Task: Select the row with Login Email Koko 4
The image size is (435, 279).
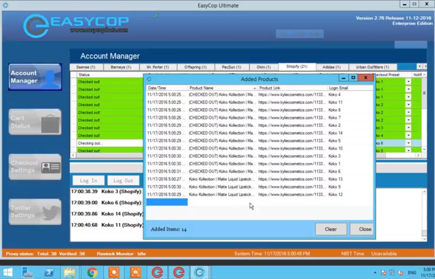Action: (260, 95)
